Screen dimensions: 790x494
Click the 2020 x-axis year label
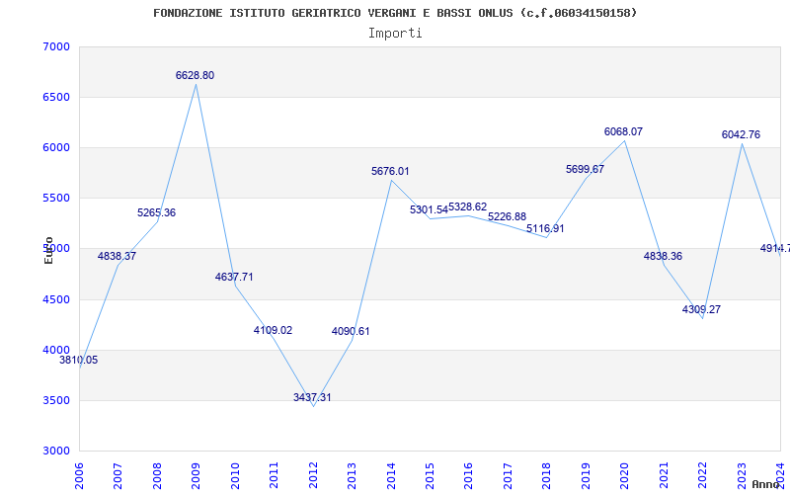pos(624,476)
